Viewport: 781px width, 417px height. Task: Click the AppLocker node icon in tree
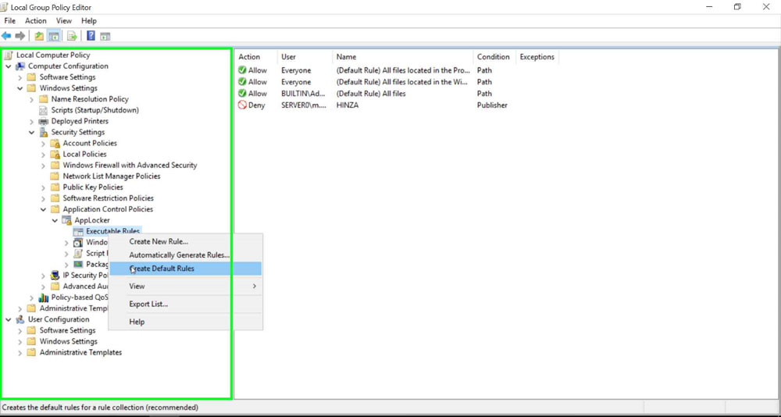click(66, 220)
